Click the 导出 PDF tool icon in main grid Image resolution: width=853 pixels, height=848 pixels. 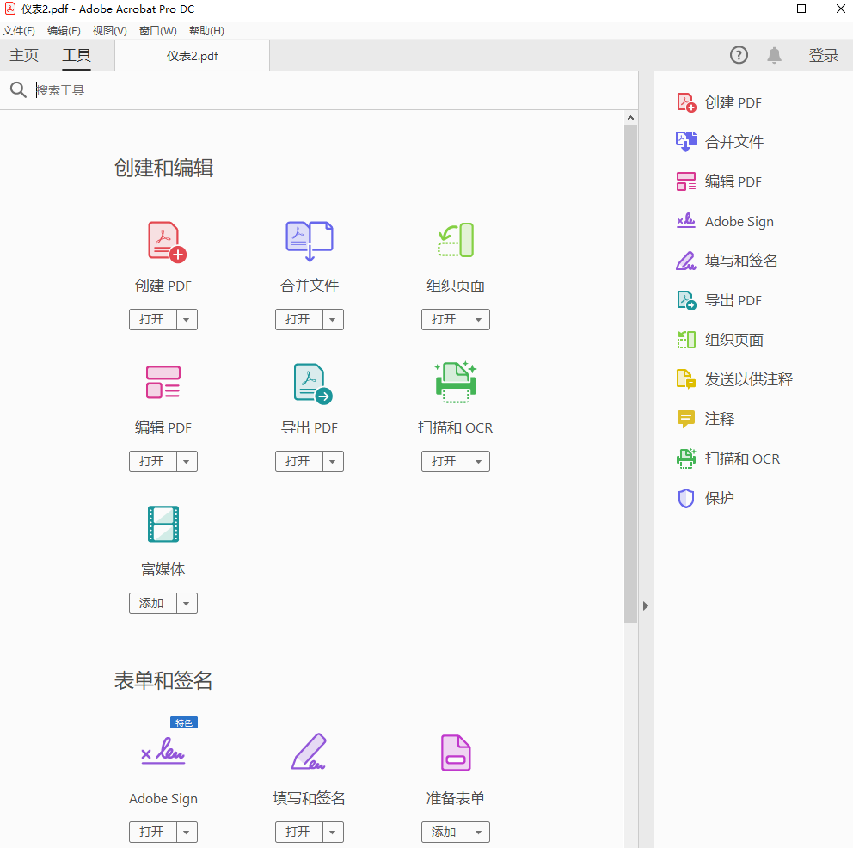(313, 384)
